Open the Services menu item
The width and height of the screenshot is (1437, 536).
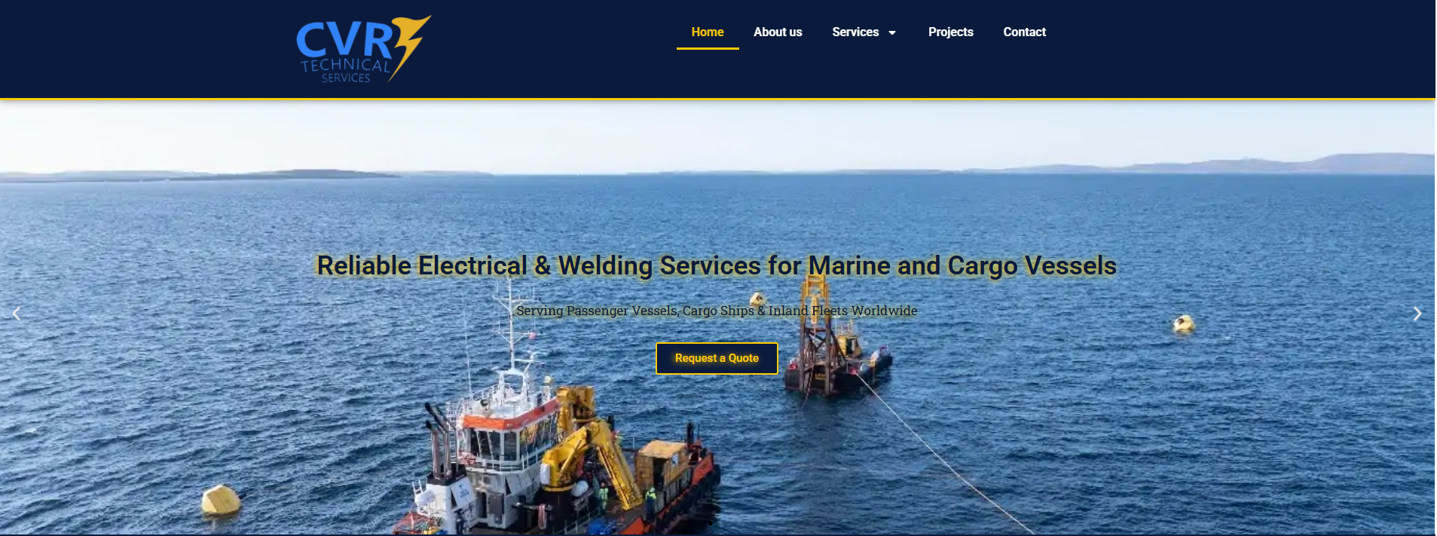click(x=855, y=32)
